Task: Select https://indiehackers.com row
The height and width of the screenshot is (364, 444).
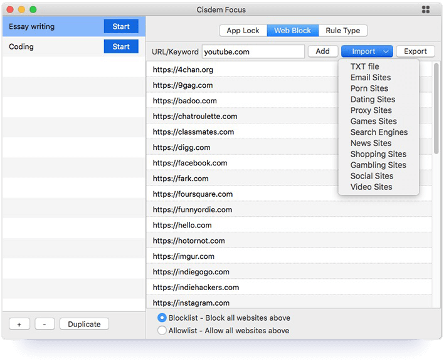Action: point(289,288)
